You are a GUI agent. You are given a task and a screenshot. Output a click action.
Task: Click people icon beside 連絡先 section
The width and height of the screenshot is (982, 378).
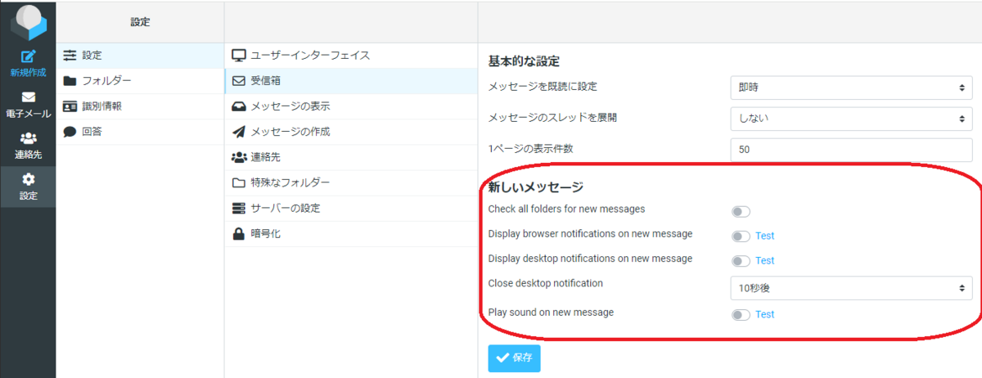[x=239, y=157]
